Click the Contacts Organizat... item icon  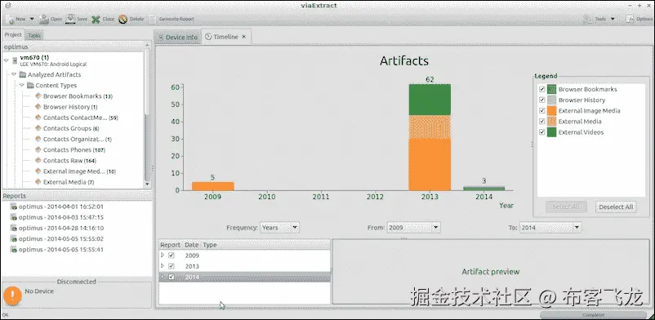tap(38, 139)
